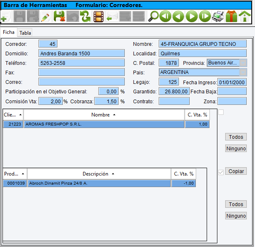Click the empty Correo field
Screen dimensions: 255x247
click(82, 82)
